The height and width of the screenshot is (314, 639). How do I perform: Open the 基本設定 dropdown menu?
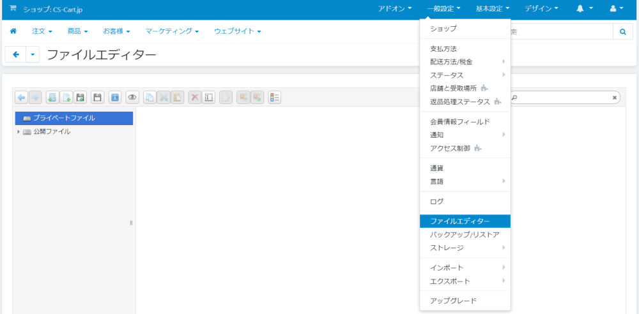[x=492, y=8]
